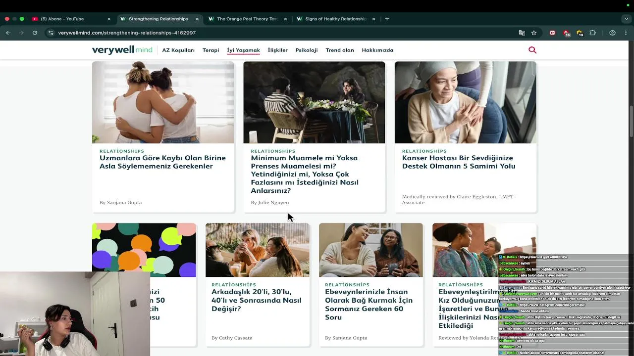
Task: Open the Terapi menu item
Action: click(x=211, y=50)
